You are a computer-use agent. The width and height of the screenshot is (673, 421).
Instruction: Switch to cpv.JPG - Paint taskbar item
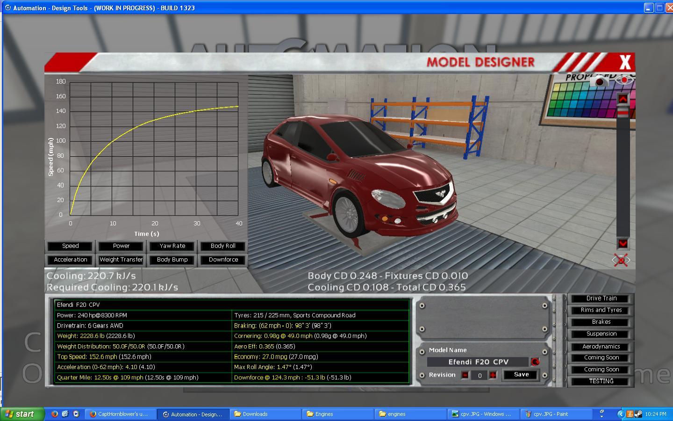click(556, 414)
